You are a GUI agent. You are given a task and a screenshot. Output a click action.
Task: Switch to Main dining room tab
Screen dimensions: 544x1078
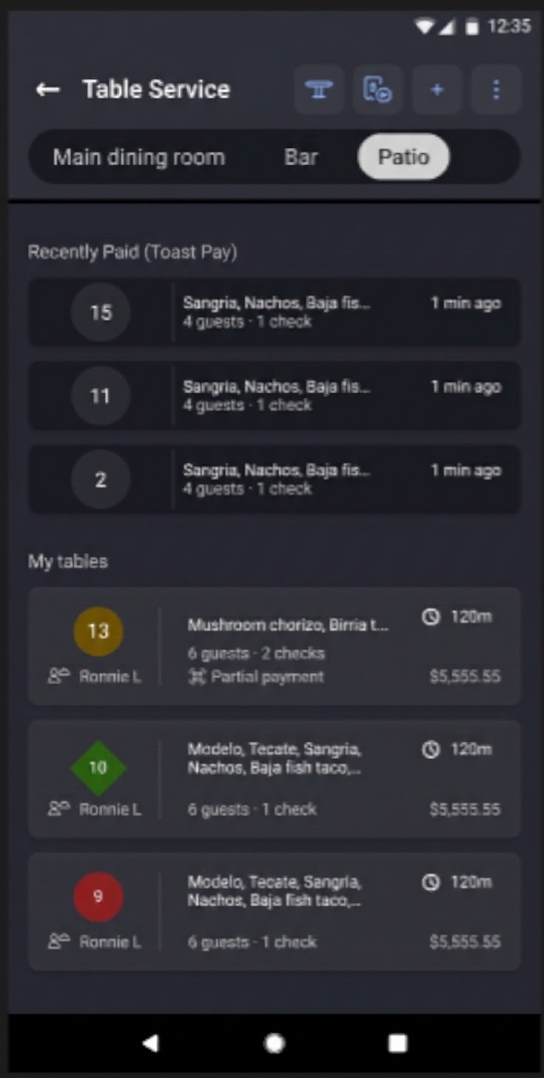[139, 157]
